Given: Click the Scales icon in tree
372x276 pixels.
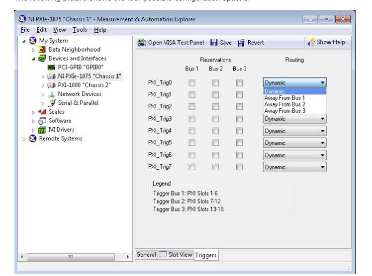Looking at the screenshot, I should (x=42, y=112).
